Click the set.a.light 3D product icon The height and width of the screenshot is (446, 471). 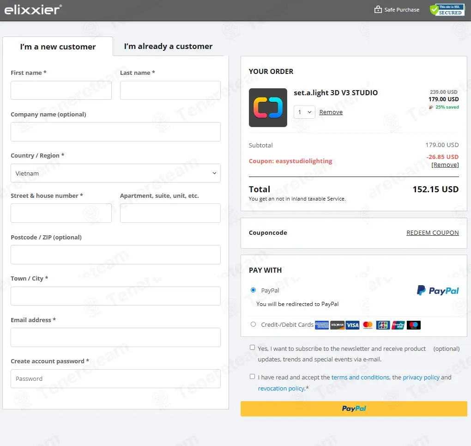(268, 108)
